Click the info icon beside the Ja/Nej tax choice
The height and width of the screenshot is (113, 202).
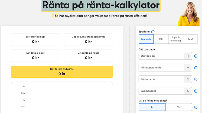[196, 107]
